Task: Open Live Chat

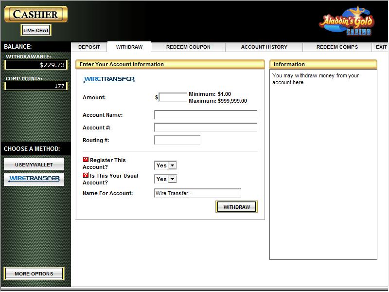Action: [x=36, y=30]
